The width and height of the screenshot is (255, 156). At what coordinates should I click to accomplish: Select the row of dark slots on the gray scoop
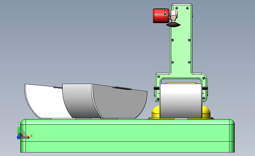[x=122, y=88]
